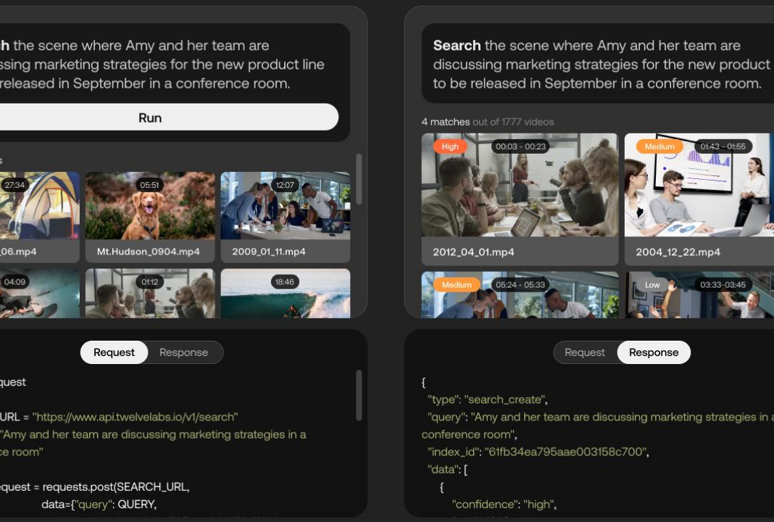This screenshot has width=774, height=522.
Task: Open the result thumbnail marked 03:33-03:45
Action: 699,295
